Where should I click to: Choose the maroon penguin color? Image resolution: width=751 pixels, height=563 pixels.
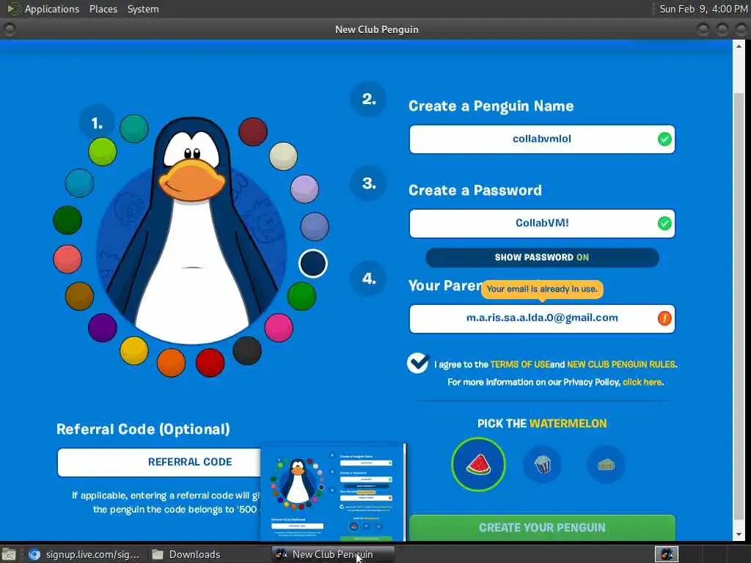[253, 131]
